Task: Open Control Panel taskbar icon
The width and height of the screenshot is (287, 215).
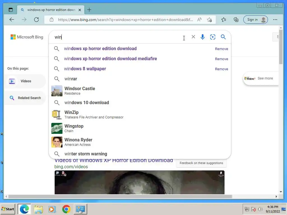Action: pos(80,209)
